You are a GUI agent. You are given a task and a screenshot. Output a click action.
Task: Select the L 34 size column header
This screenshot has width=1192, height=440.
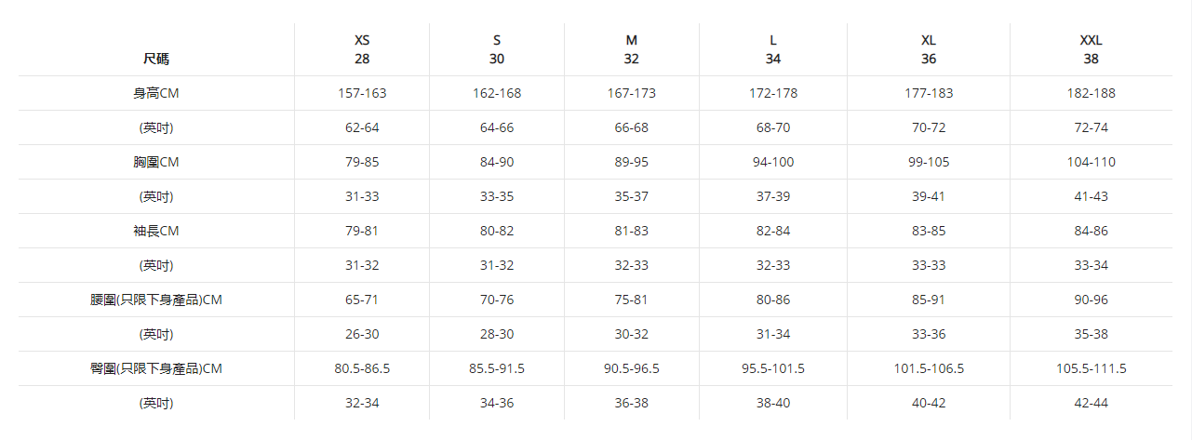773,49
